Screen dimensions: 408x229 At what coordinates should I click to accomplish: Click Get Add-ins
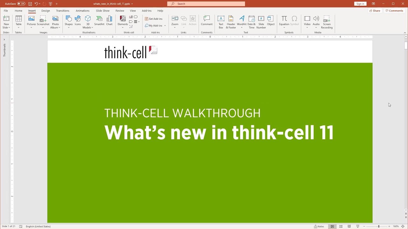coord(154,19)
